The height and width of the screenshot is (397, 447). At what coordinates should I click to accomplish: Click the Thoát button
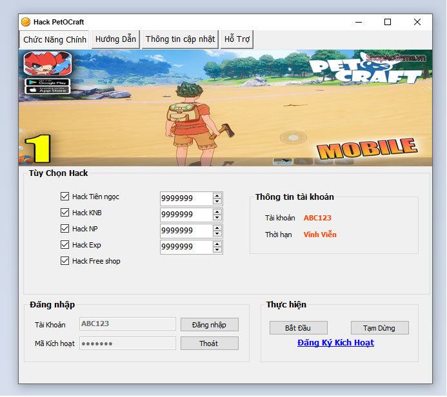tap(210, 344)
